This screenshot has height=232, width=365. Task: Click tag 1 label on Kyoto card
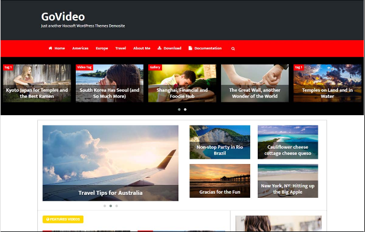pos(8,67)
